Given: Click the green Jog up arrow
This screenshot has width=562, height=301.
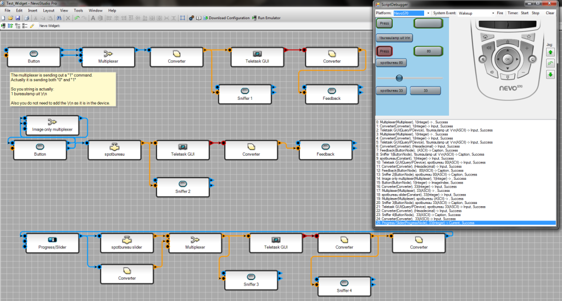Looking at the screenshot, I should coord(550,52).
